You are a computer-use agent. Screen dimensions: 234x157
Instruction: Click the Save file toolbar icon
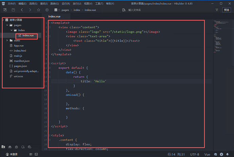pos(13,10)
